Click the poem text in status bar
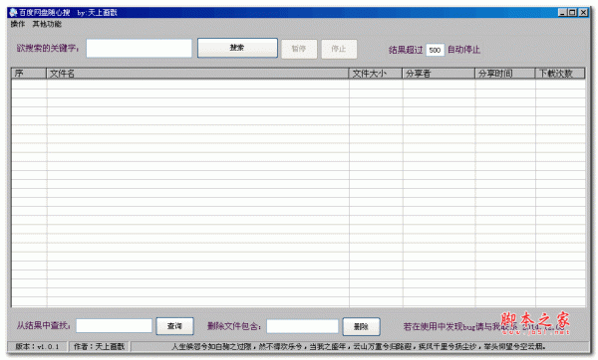Screen dimensions: 598x360 [359, 347]
